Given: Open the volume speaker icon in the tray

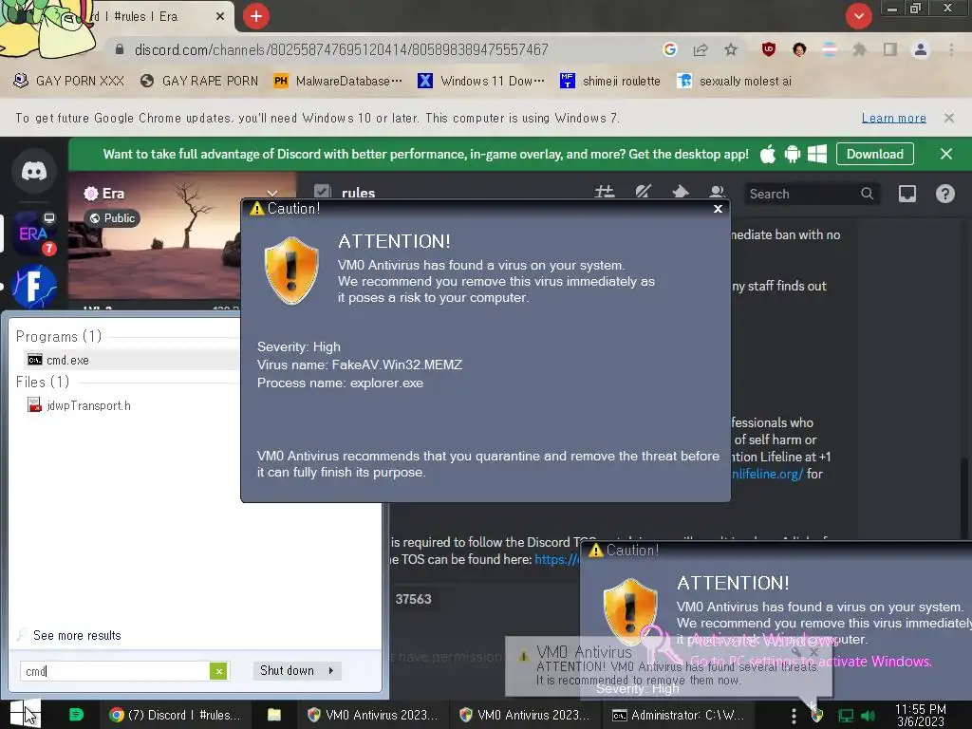Looking at the screenshot, I should point(868,716).
